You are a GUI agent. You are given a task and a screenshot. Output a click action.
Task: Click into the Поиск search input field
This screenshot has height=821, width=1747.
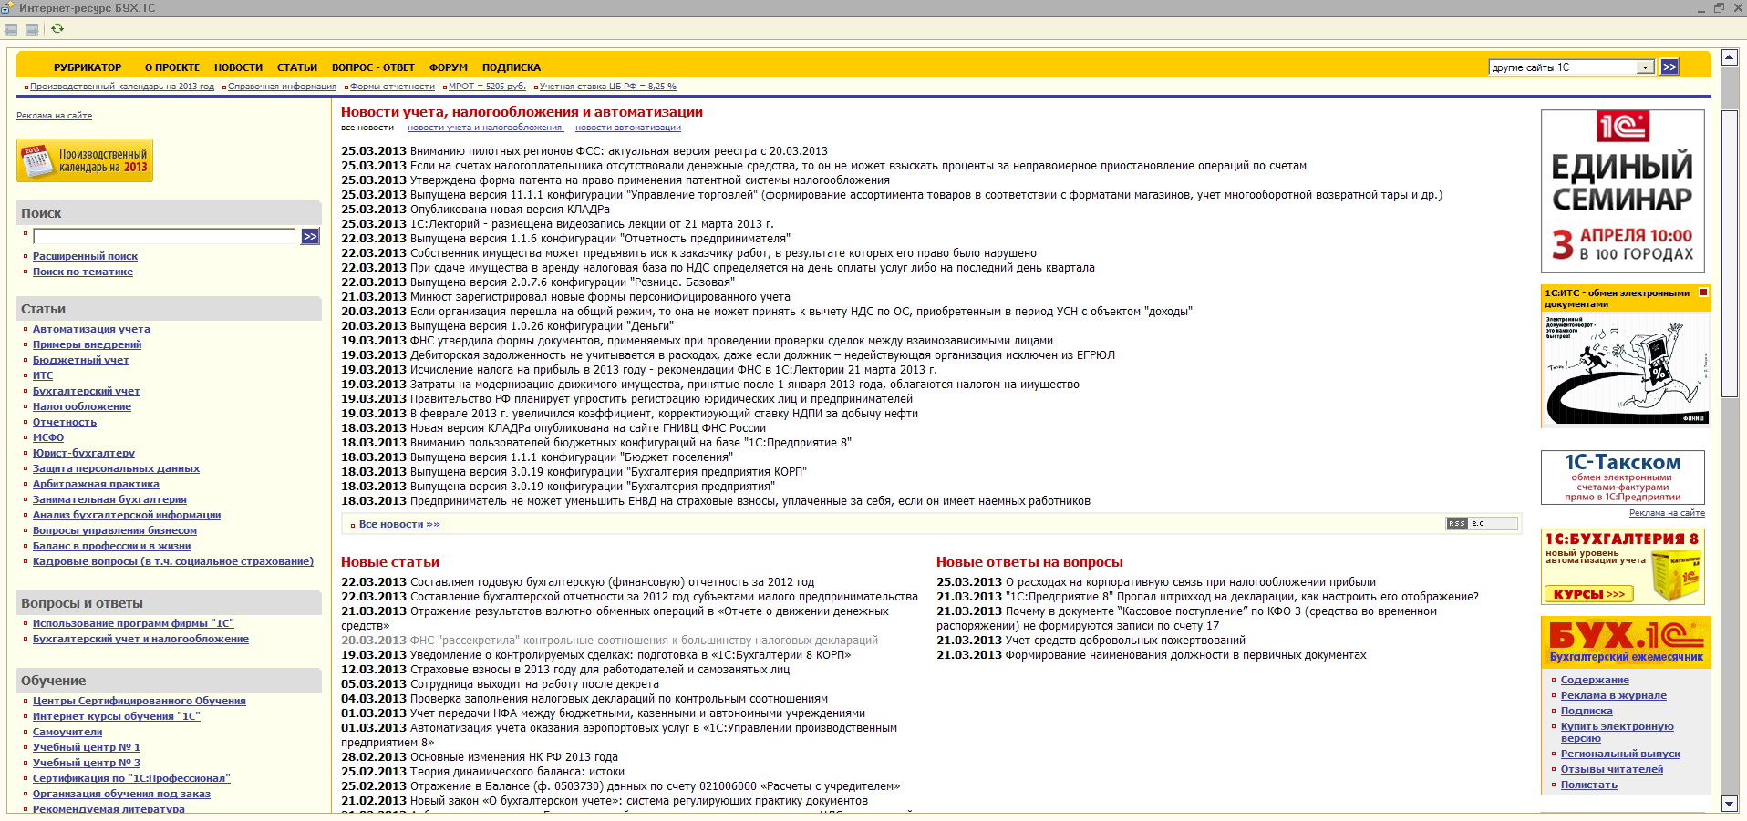165,236
